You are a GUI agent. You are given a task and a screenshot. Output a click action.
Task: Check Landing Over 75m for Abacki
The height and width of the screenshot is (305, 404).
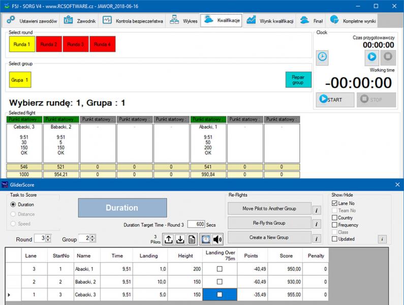[x=220, y=268]
